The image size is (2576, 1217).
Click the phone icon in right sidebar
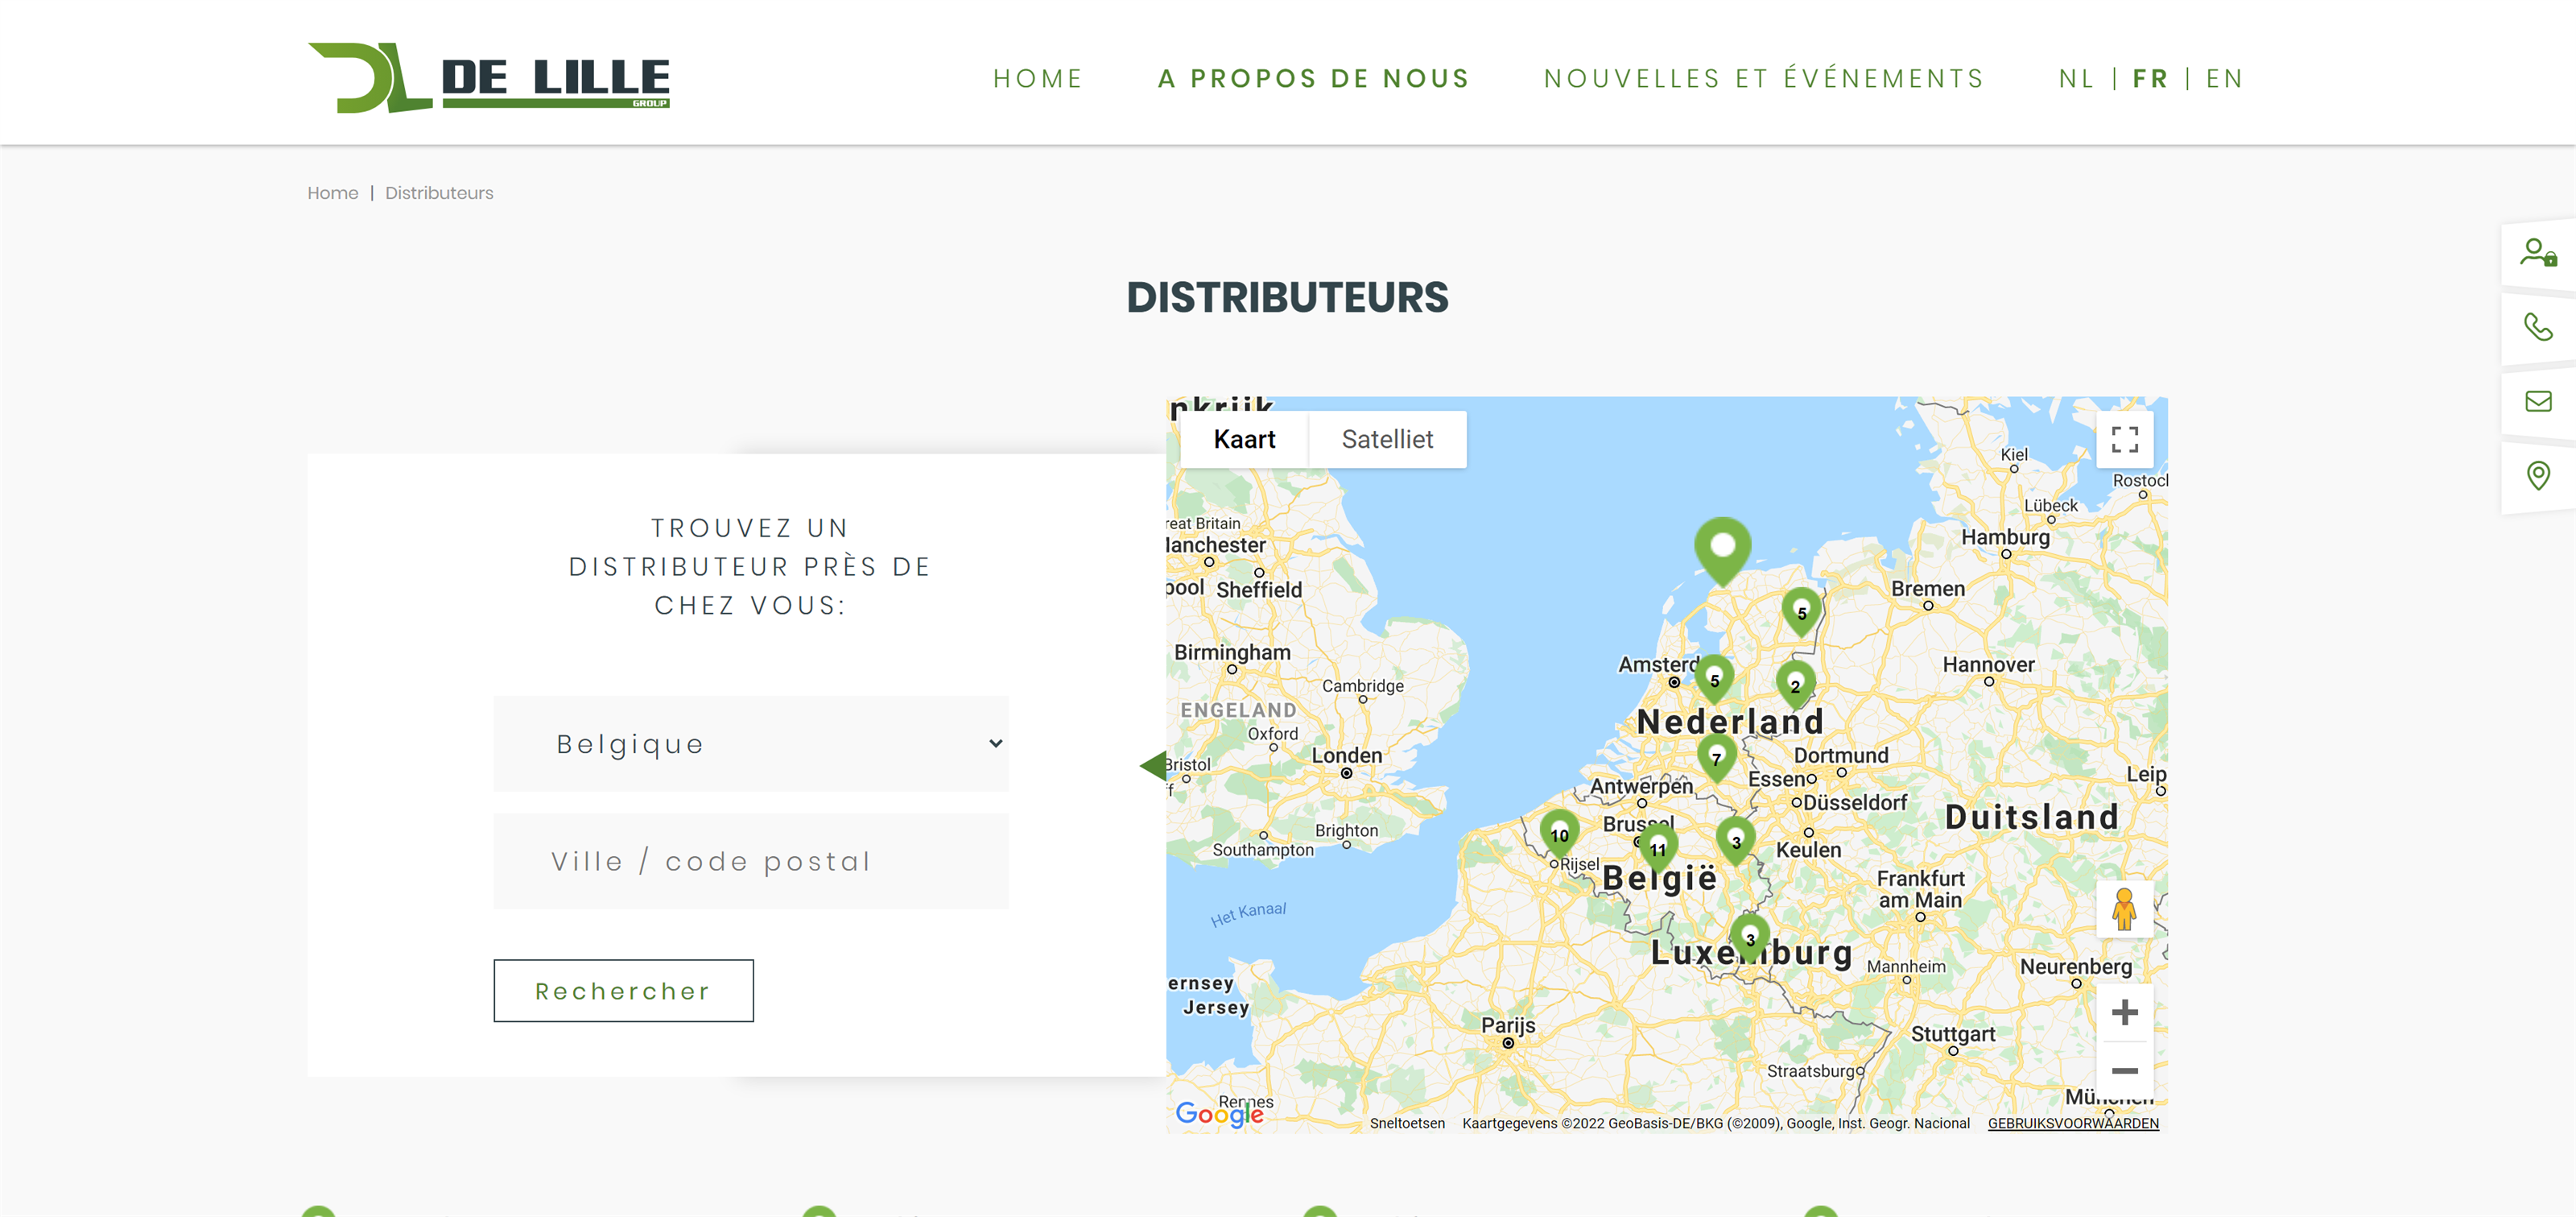tap(2537, 327)
